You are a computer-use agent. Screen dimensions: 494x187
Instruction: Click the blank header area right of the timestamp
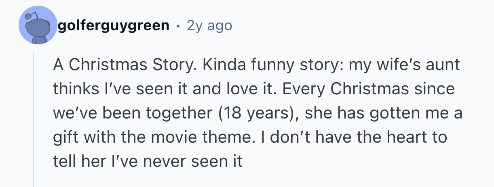[x=344, y=26]
